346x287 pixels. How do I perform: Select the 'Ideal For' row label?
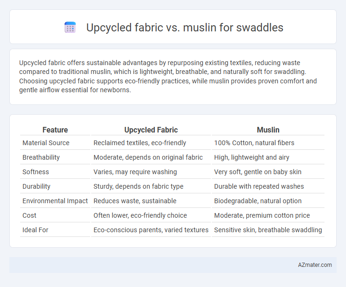point(36,230)
